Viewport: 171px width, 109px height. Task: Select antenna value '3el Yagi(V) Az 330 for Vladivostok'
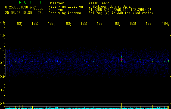(x=121, y=13)
